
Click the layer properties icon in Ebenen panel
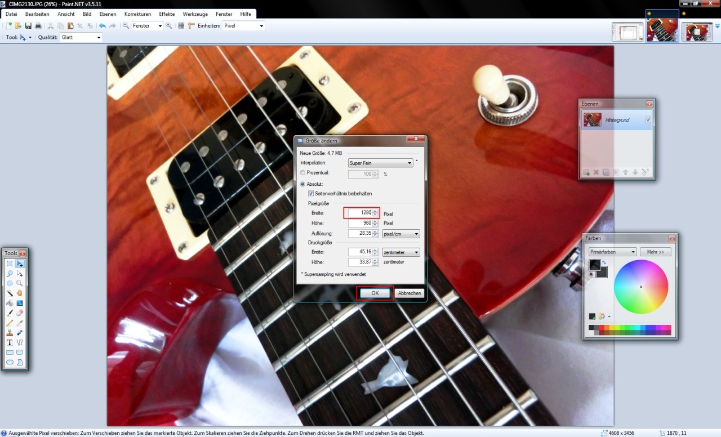coord(646,172)
